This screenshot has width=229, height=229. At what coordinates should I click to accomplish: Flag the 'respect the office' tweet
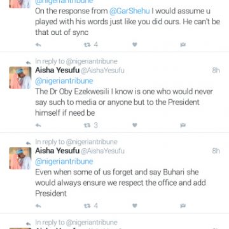pos(183,205)
